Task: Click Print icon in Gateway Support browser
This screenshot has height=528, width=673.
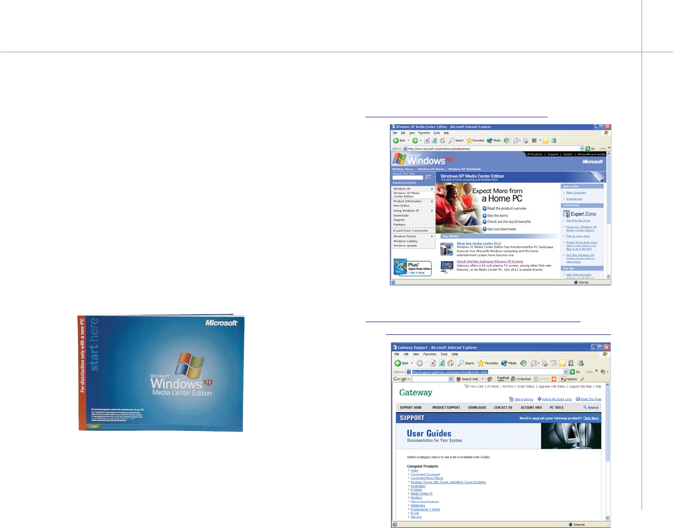Action: [x=544, y=363]
